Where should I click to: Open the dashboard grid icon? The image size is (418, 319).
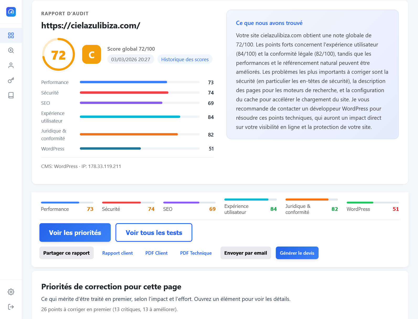click(x=11, y=35)
